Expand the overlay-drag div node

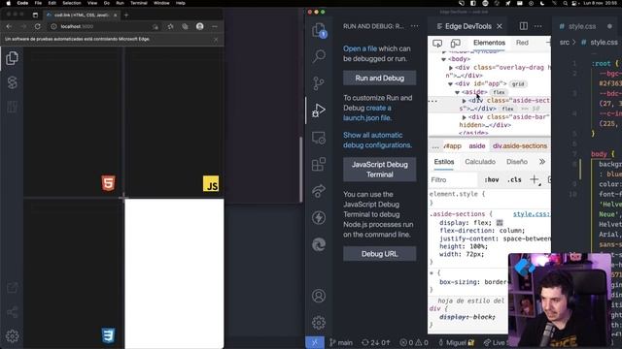(x=451, y=68)
